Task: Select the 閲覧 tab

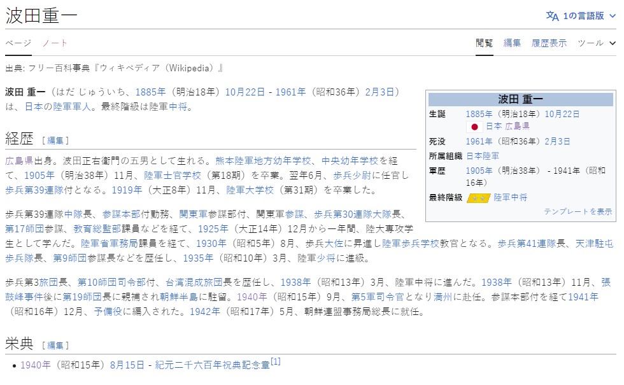Action: [x=485, y=43]
